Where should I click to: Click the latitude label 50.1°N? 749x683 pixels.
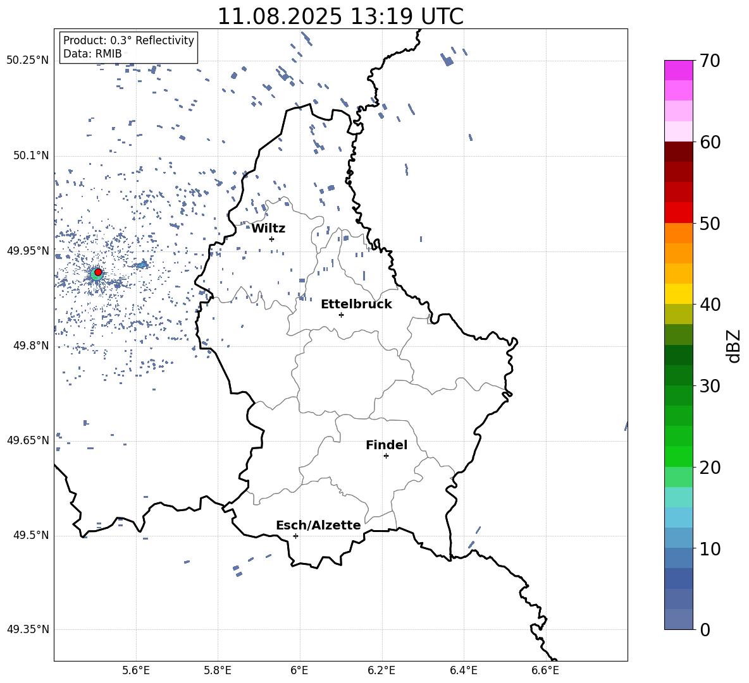click(x=31, y=156)
